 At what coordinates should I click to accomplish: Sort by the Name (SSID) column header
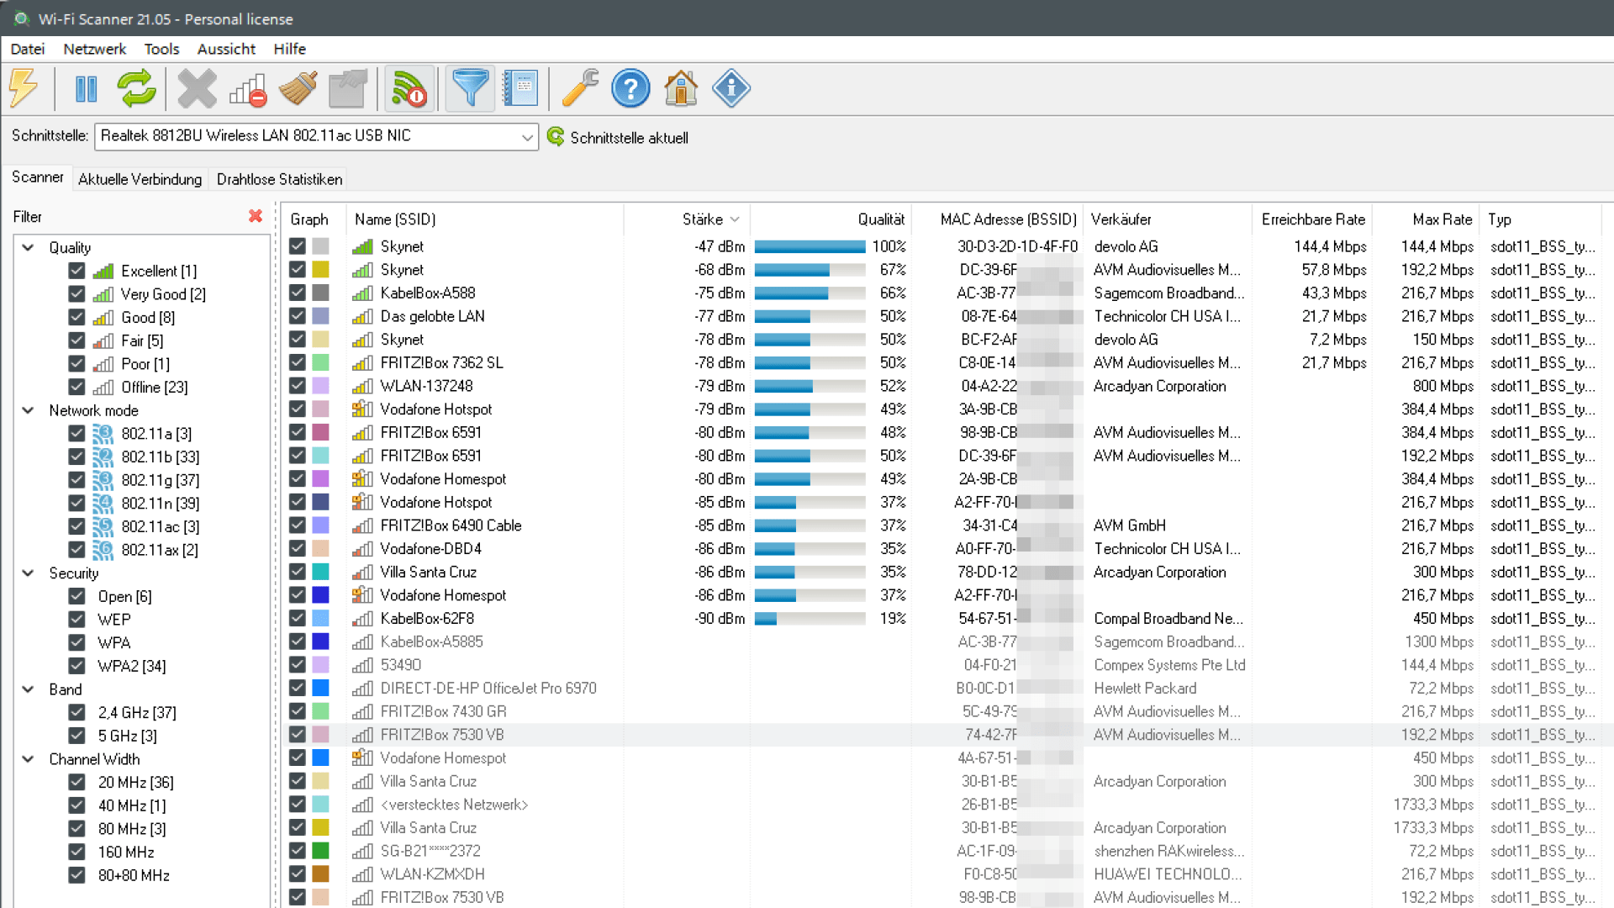(x=485, y=219)
